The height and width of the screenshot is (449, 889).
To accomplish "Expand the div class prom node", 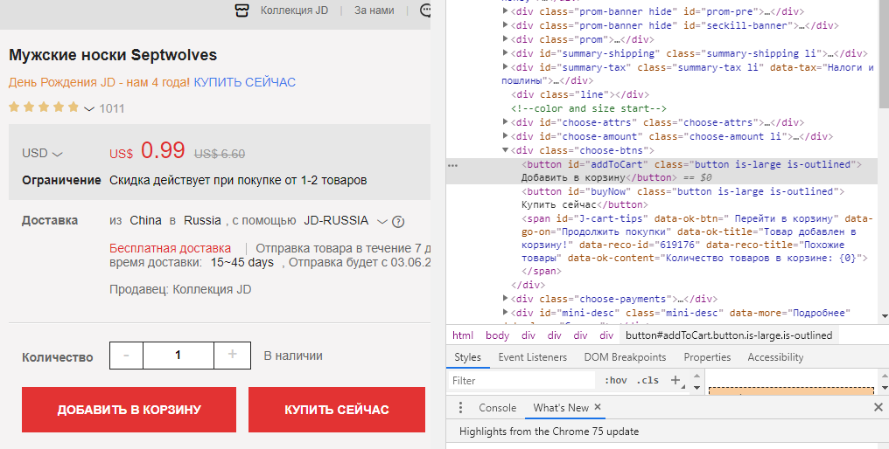I will [505, 39].
